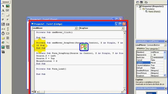
Task: Select the DownPicture property row
Action: pos(150,73)
